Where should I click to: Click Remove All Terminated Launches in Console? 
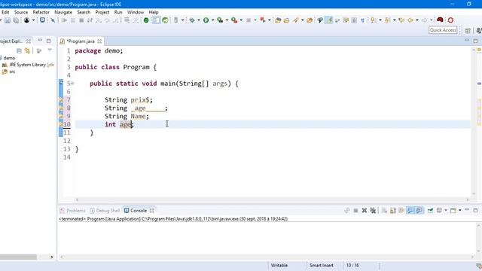[373, 211]
